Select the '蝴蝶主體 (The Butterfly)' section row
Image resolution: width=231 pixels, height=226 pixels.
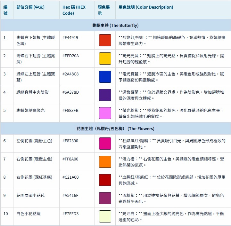(x=115, y=25)
